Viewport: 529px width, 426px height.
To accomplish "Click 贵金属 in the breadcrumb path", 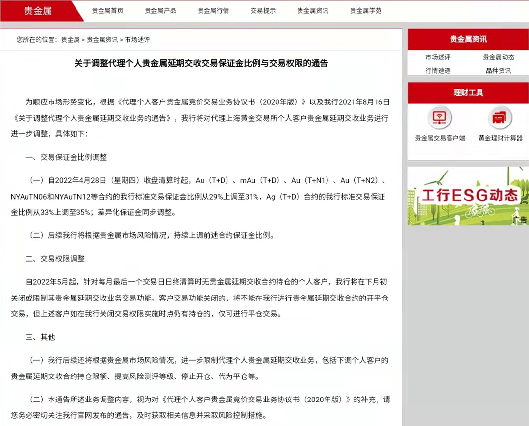I will (x=70, y=40).
